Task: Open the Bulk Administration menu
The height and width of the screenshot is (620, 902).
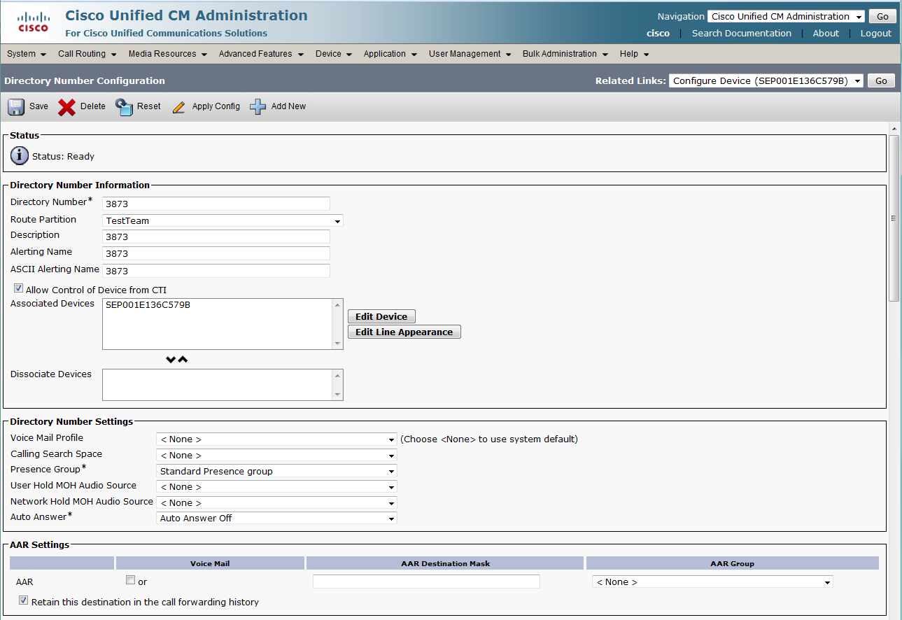Action: 565,54
